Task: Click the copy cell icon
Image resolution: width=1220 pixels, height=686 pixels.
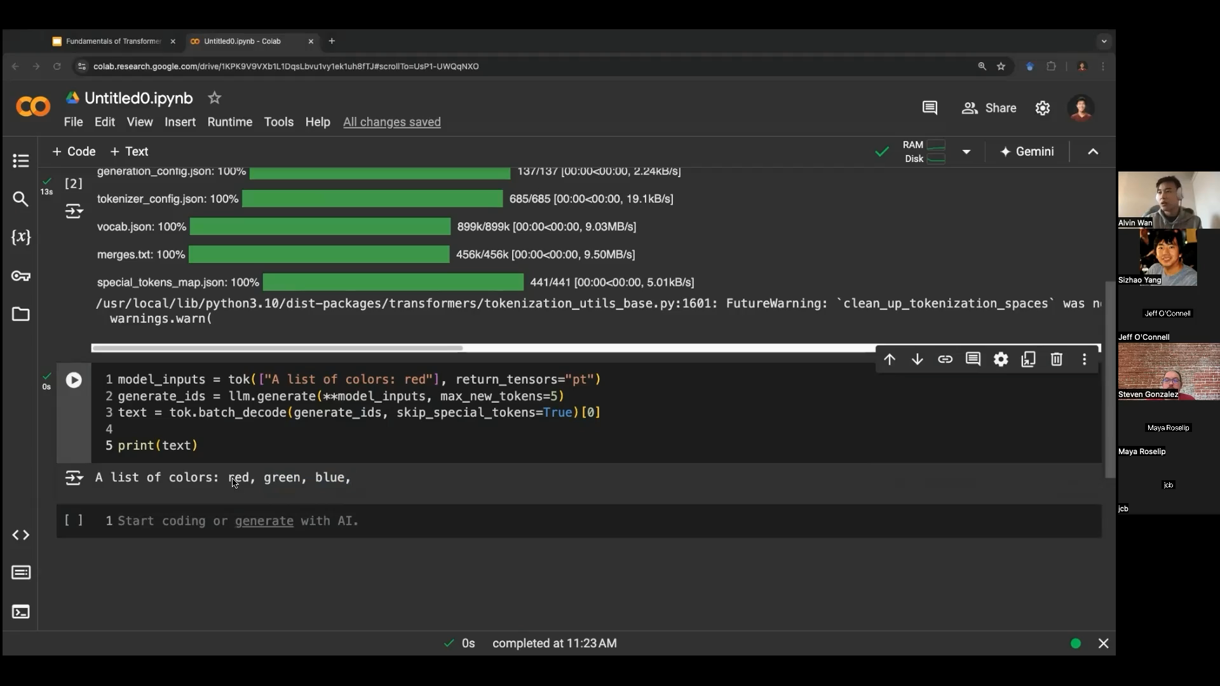Action: [1029, 360]
